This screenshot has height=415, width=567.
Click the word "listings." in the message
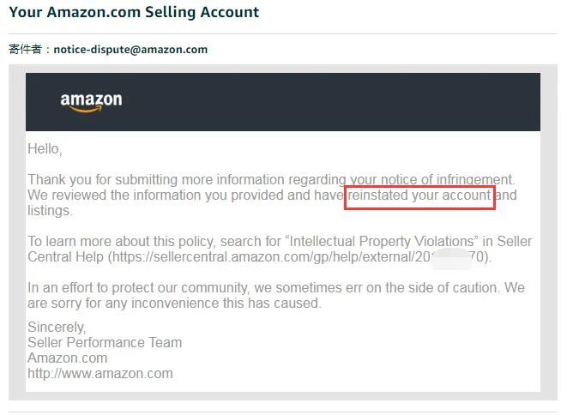point(50,210)
